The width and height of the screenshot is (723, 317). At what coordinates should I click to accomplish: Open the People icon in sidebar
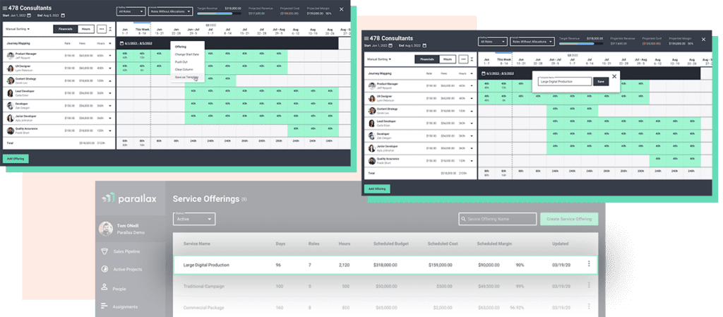(104, 287)
